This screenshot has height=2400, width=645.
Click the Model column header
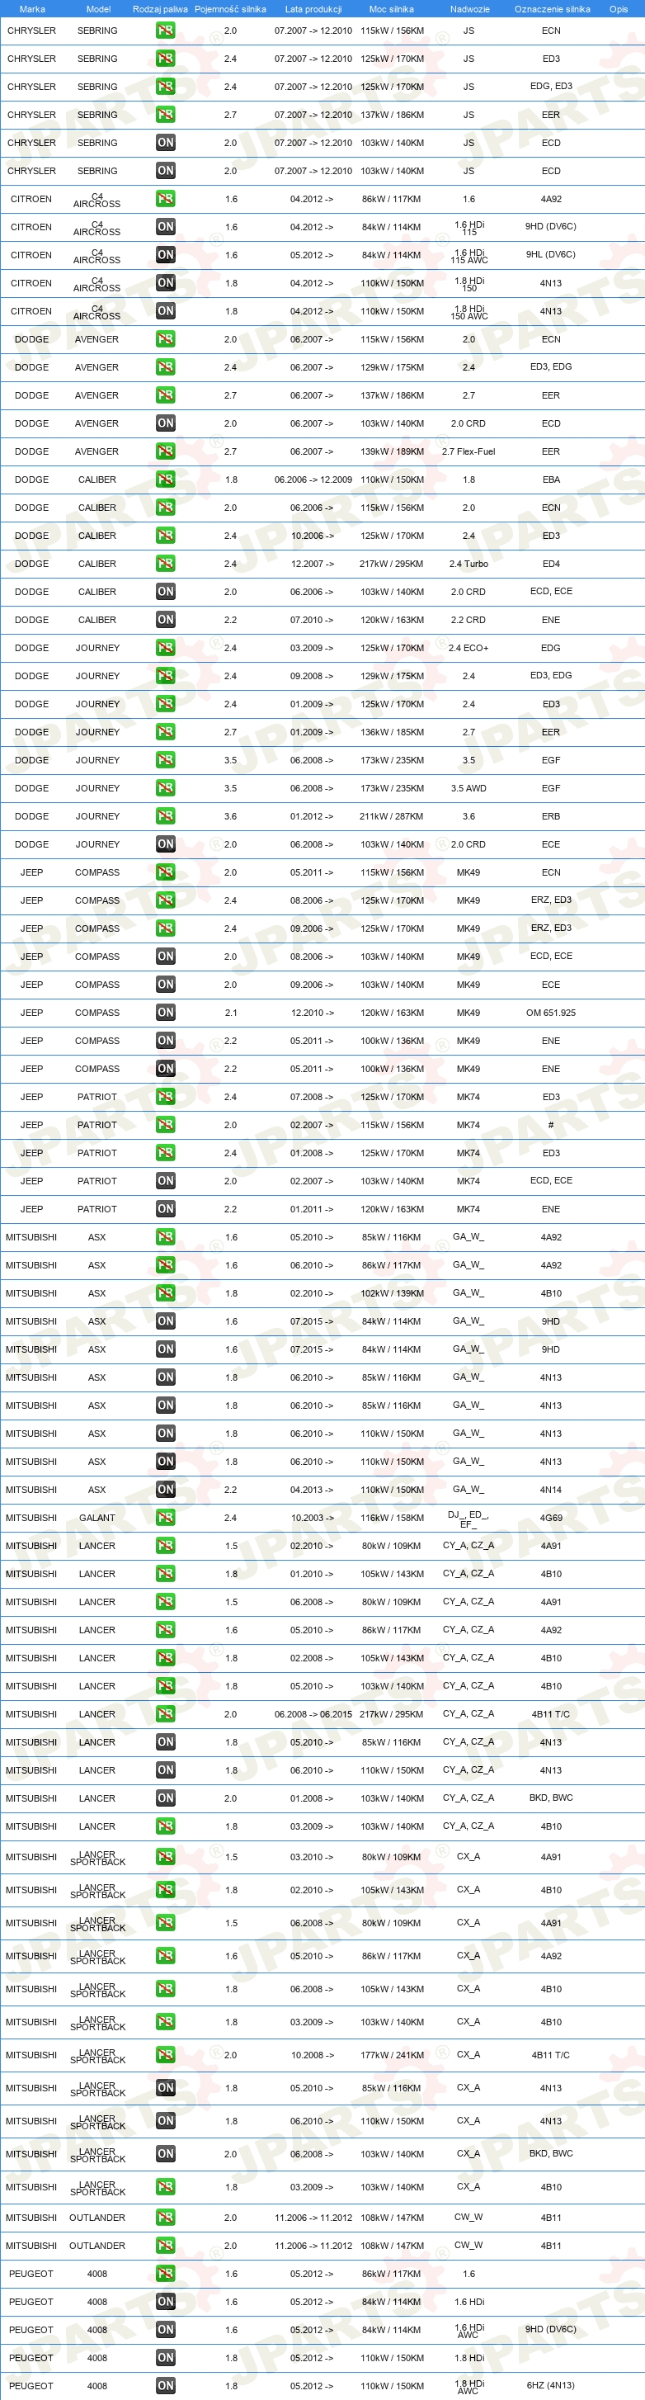click(99, 9)
